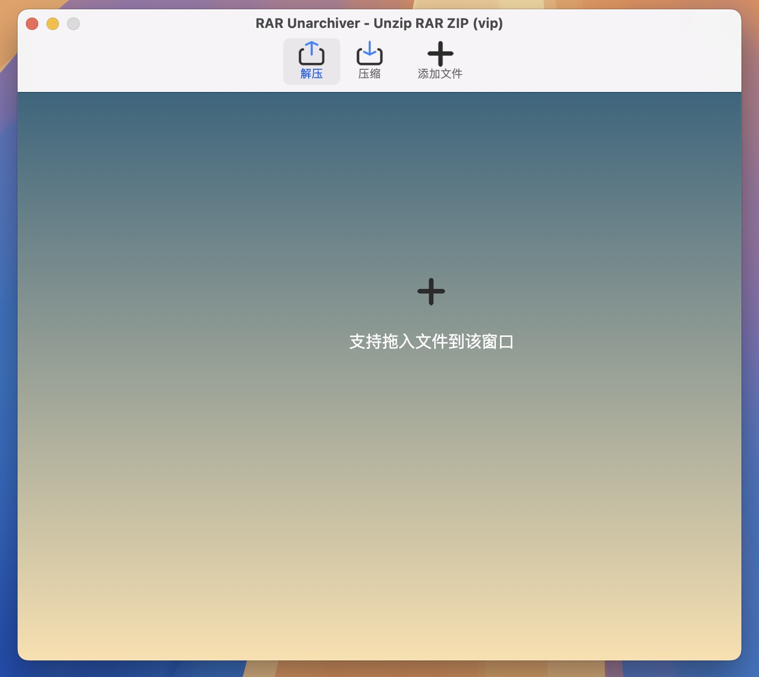Viewport: 759px width, 677px height.
Task: Click the greyed-out zoom button in the title bar
Action: click(73, 24)
